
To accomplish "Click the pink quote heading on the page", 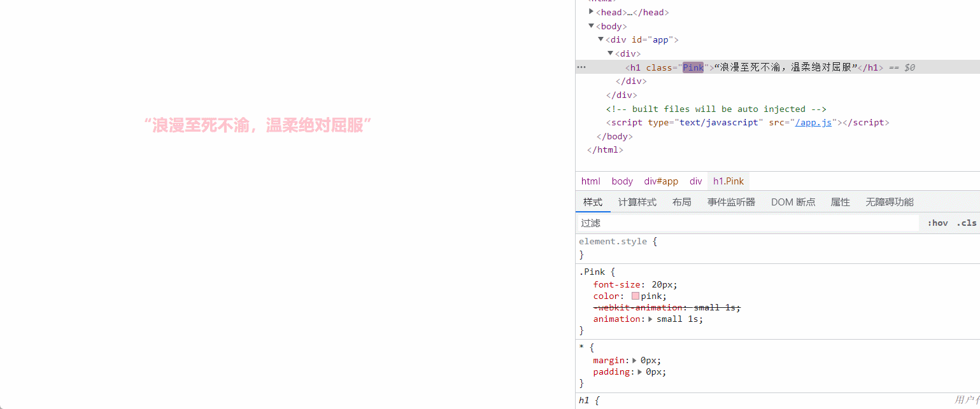I will coord(258,126).
